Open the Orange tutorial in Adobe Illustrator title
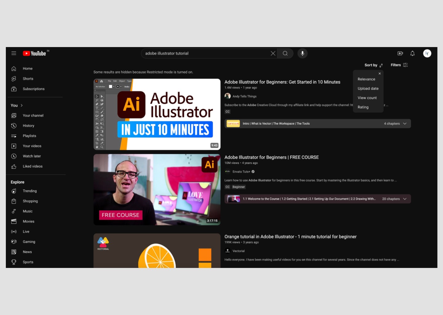 tap(290, 237)
